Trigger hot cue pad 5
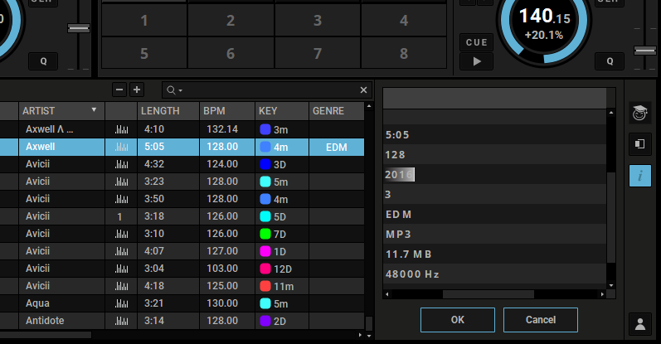 [144, 53]
